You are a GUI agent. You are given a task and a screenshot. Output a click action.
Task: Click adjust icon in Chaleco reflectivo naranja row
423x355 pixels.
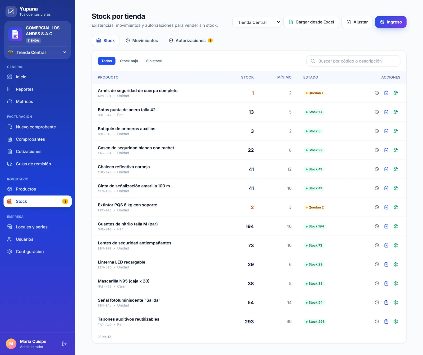(386, 169)
